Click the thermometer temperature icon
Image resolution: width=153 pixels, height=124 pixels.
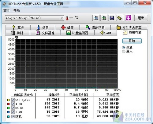pyautogui.click(x=67, y=18)
